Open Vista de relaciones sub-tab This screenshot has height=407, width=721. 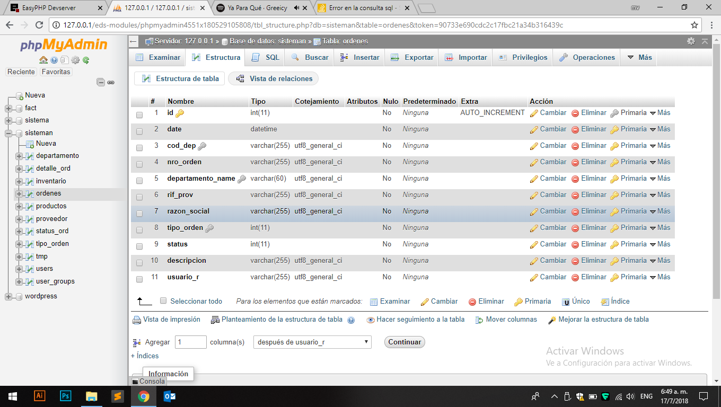[274, 78]
